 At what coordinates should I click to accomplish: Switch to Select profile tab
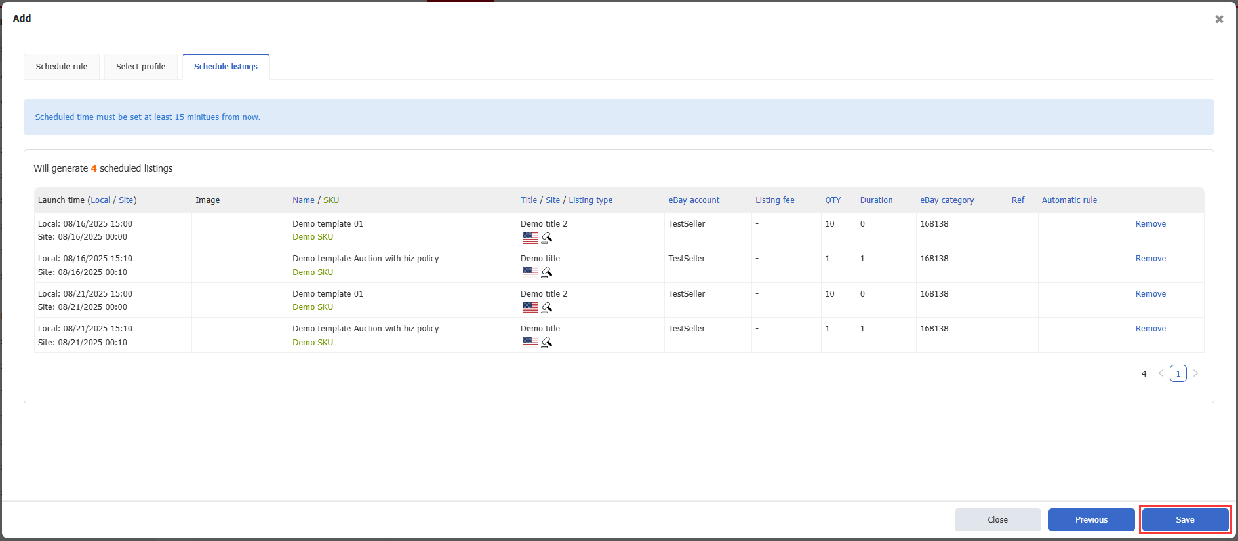coord(141,67)
